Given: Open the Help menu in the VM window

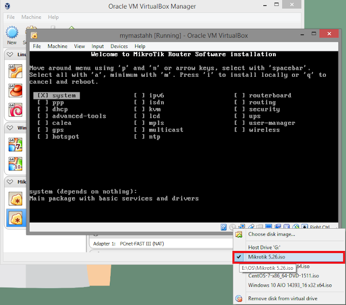Looking at the screenshot, I should 140,47.
